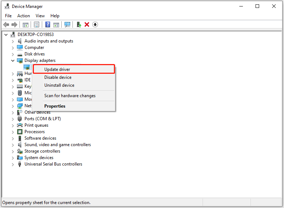The image size is (284, 208).
Task: Click the red X uninstall device icon
Action: (x=87, y=24)
